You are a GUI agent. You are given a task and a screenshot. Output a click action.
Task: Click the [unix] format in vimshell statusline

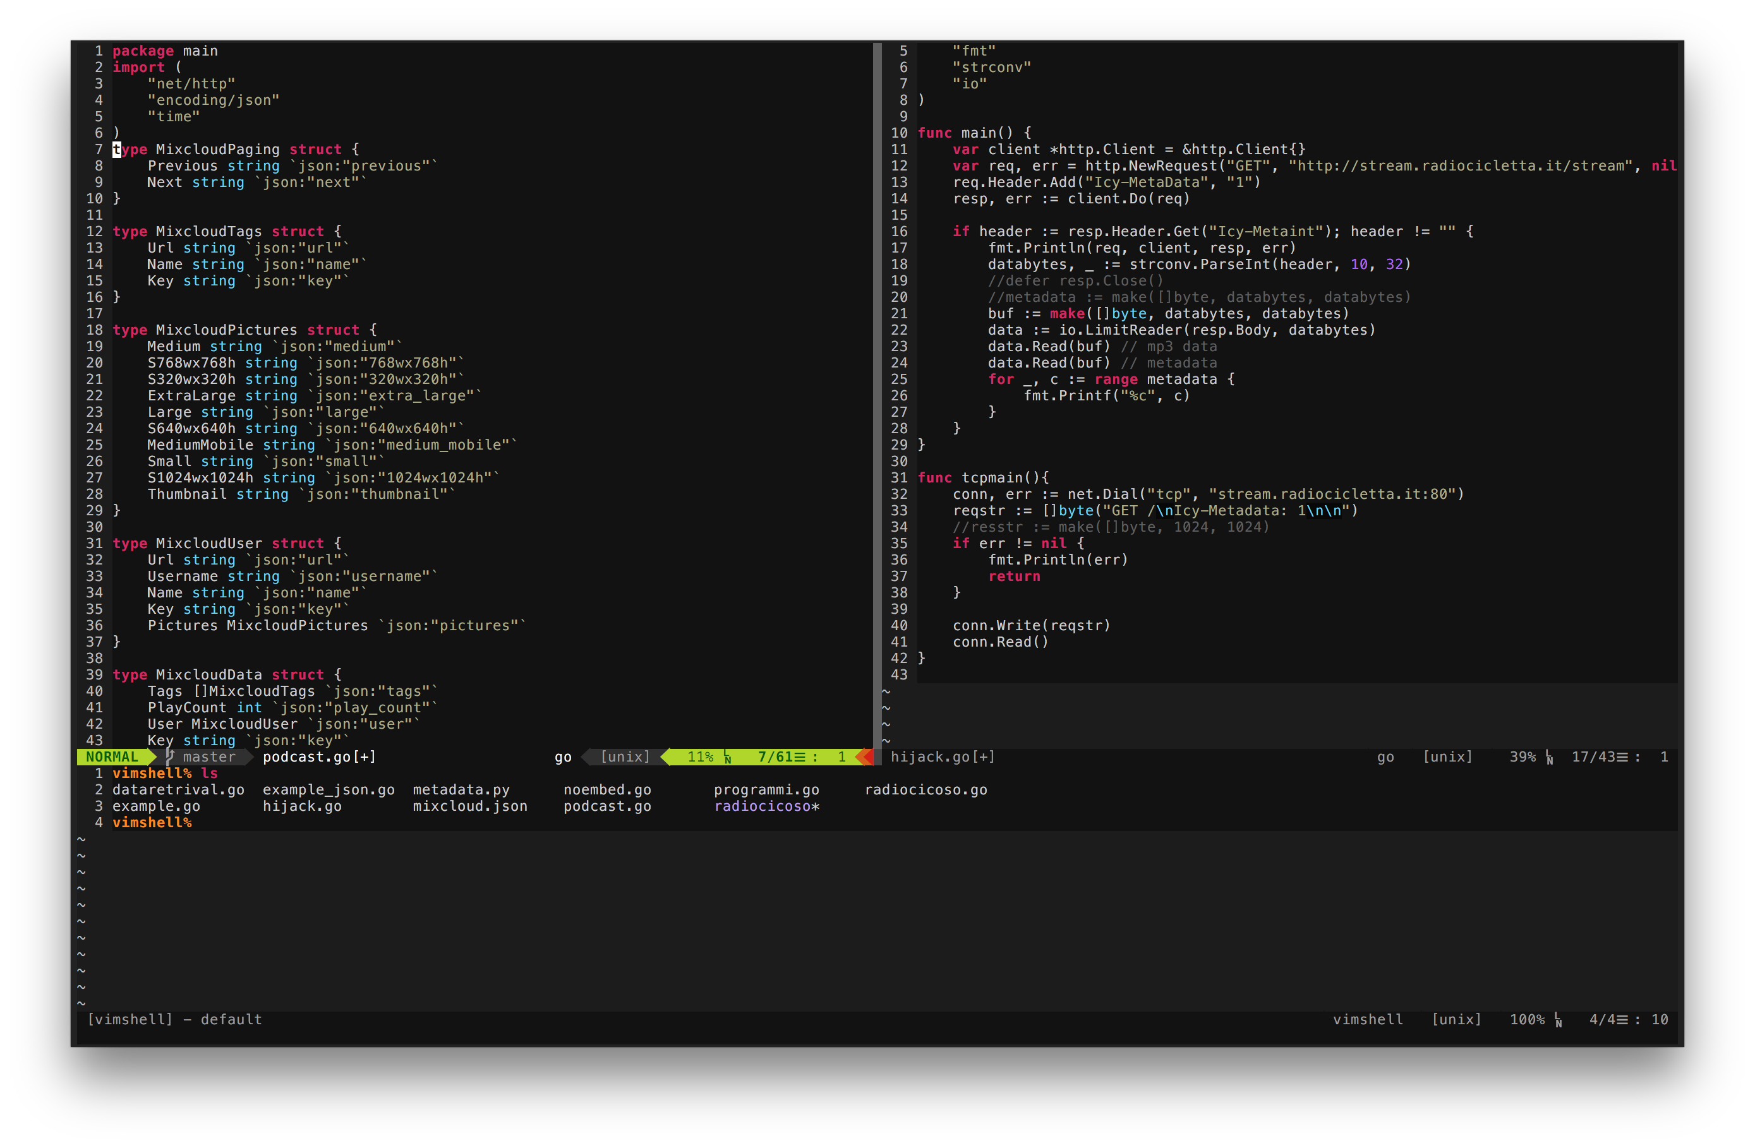1456,1019
